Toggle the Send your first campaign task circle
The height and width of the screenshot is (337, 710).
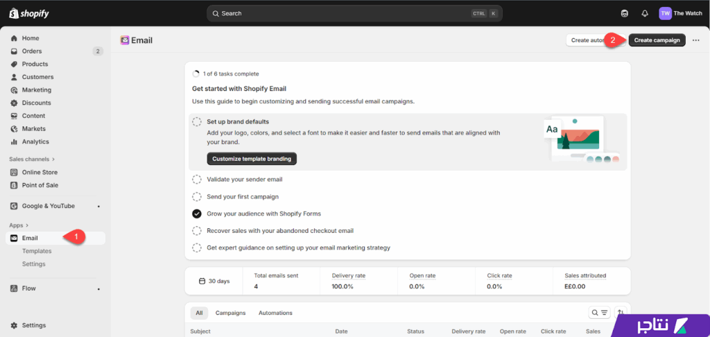point(197,196)
